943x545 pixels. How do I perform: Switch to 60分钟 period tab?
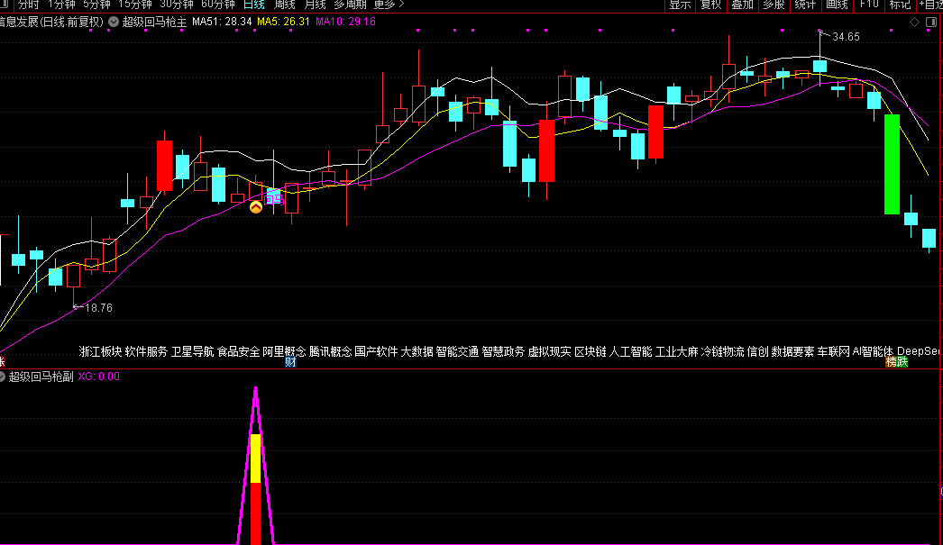click(x=217, y=5)
